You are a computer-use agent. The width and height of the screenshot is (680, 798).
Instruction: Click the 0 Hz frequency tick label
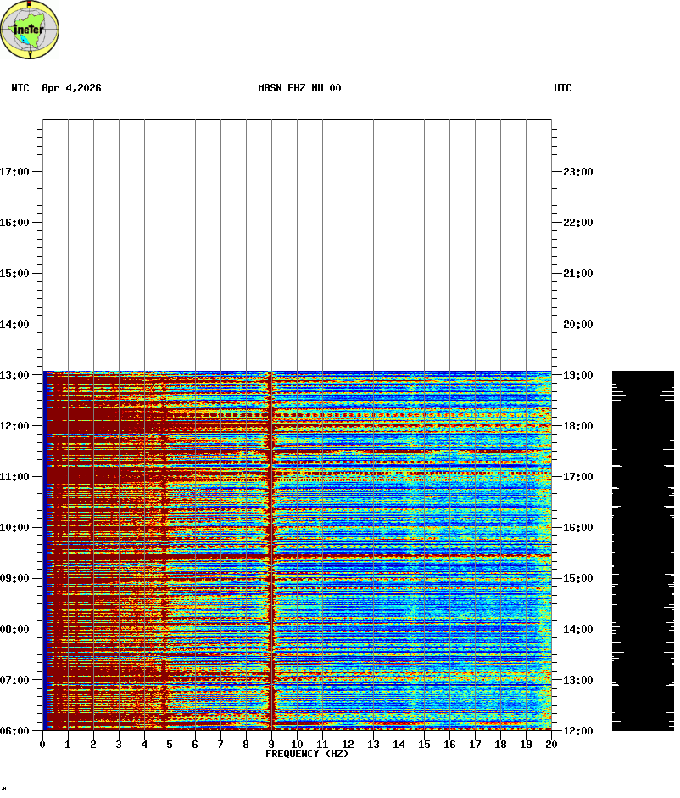(42, 744)
